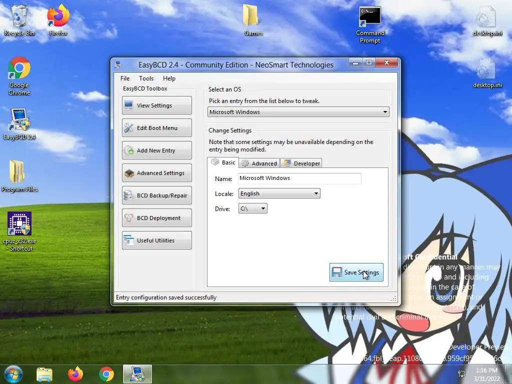The height and width of the screenshot is (384, 512).
Task: Select the upper desktop.ini file icon
Action: pyautogui.click(x=487, y=21)
